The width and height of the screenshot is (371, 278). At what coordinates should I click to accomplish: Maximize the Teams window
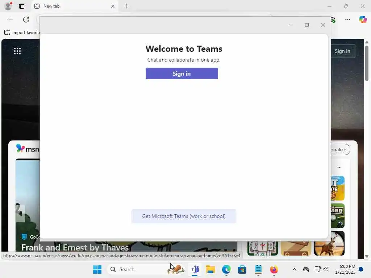coord(307,25)
